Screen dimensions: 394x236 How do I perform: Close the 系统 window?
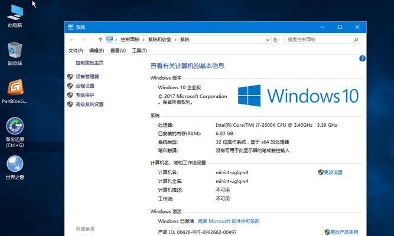click(357, 27)
